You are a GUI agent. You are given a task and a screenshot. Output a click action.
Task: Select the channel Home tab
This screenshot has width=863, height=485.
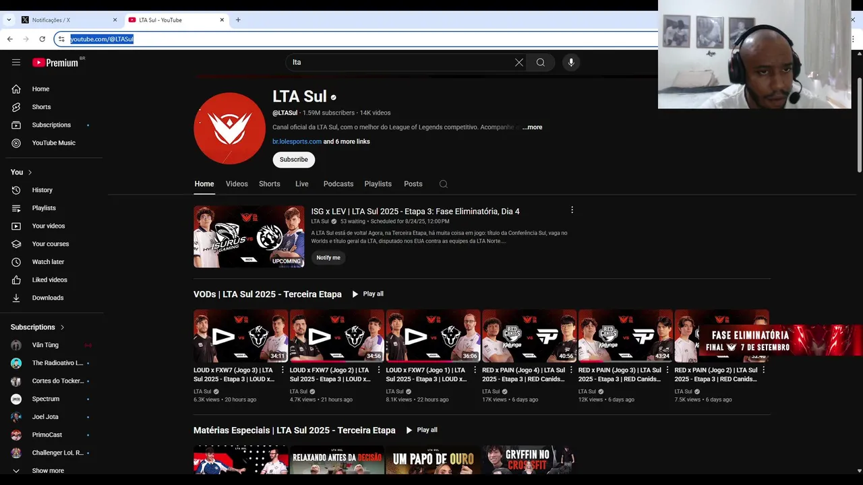[204, 184]
